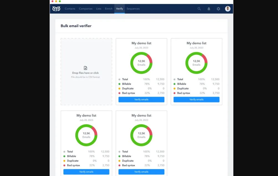
Task: Click Verify emails on the top-left demo list
Action: pos(141,99)
